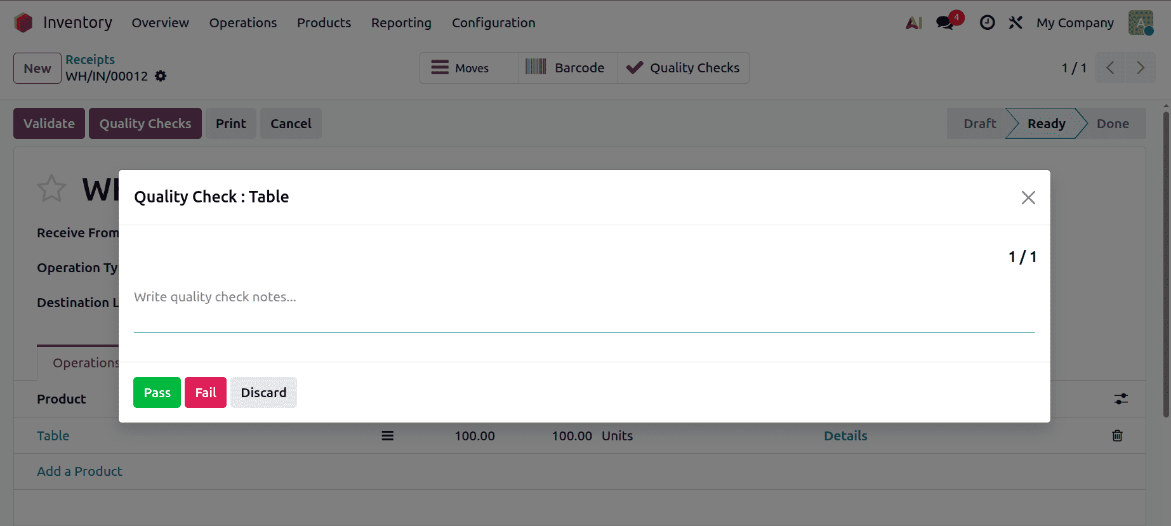Click the Print button
This screenshot has height=526, width=1171.
coord(231,123)
